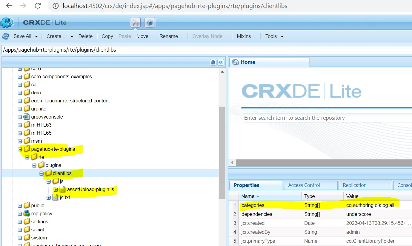Click the tree scroll-up arrow
The width and height of the screenshot is (412, 246).
point(222,72)
